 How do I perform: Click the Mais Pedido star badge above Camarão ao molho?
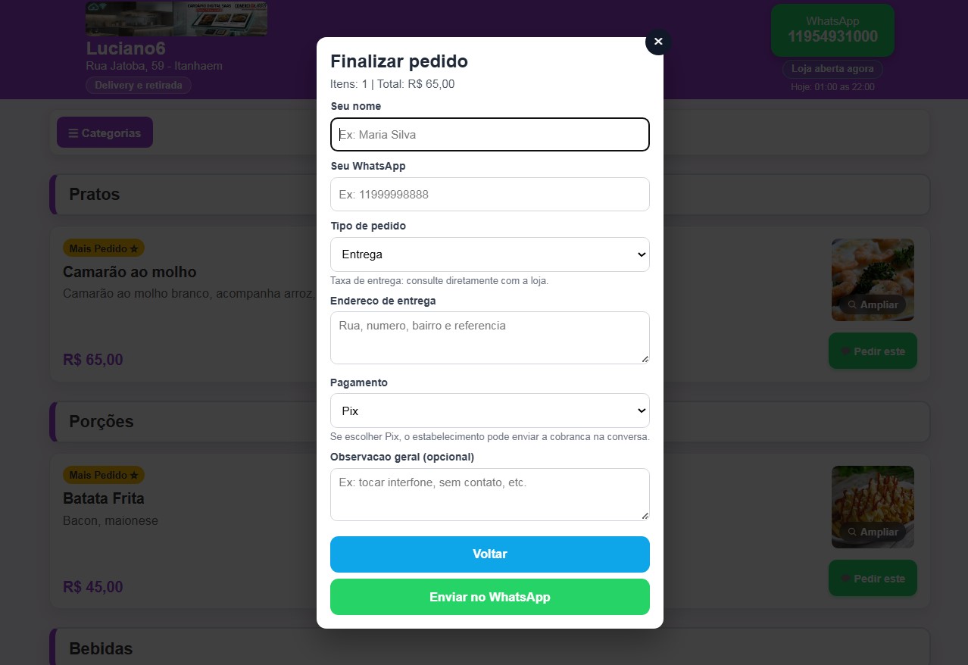point(103,248)
